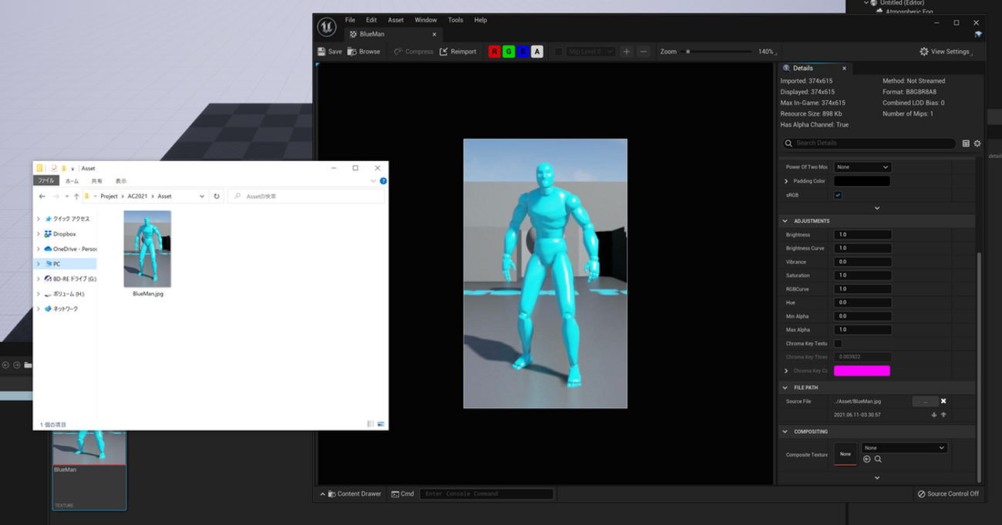Viewport: 1002px width, 525px height.
Task: Open View Settings options
Action: (945, 52)
